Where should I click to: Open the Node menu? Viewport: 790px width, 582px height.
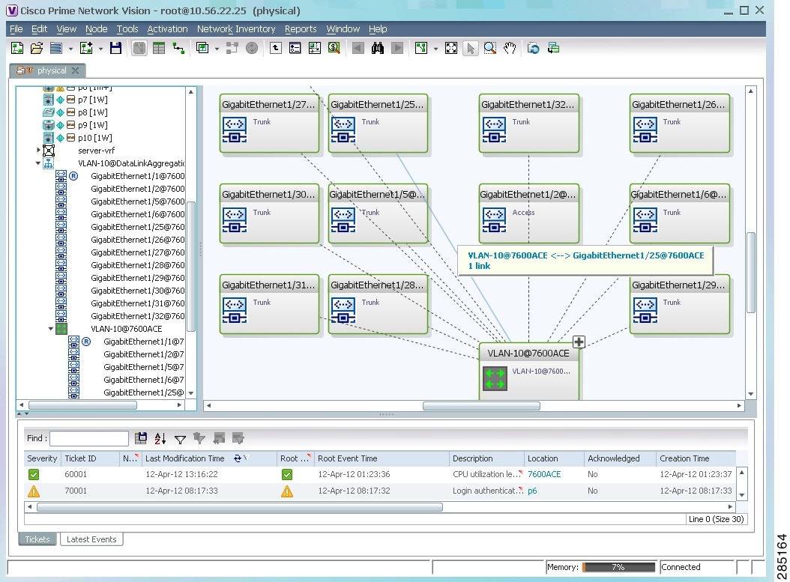pyautogui.click(x=96, y=29)
